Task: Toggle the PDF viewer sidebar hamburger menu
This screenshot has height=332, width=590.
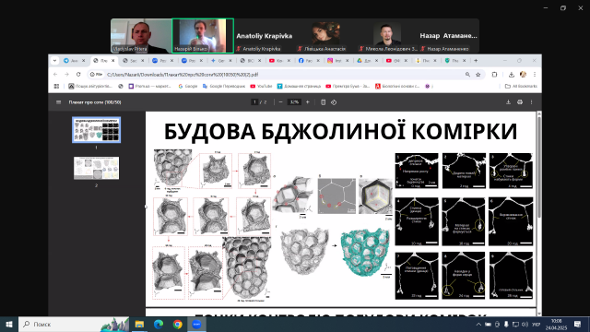Action: 58,102
